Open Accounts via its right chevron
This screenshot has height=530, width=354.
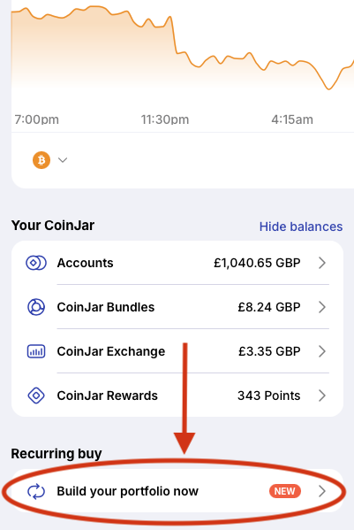tap(322, 263)
